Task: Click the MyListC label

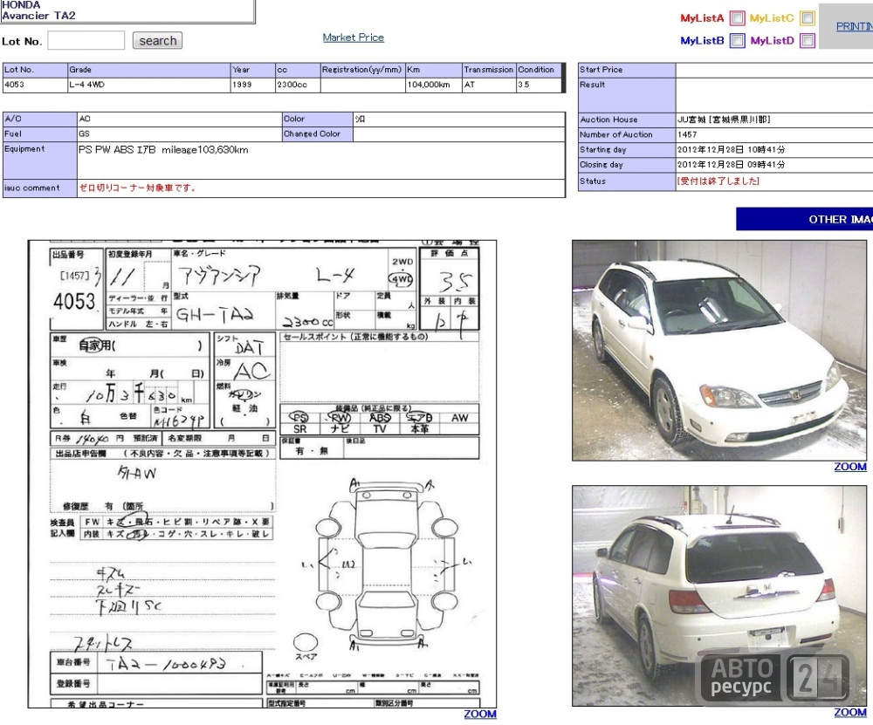Action: coord(772,18)
